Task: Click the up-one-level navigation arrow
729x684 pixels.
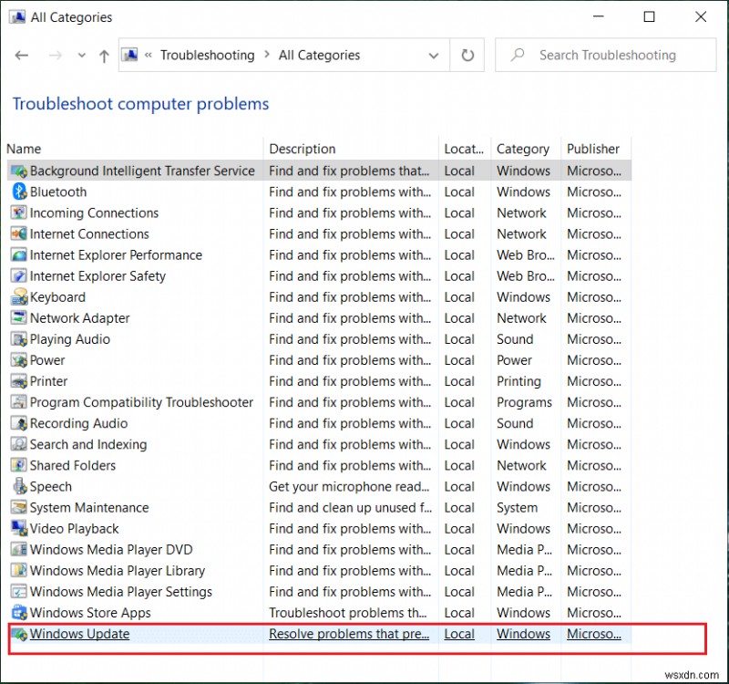Action: [x=103, y=55]
